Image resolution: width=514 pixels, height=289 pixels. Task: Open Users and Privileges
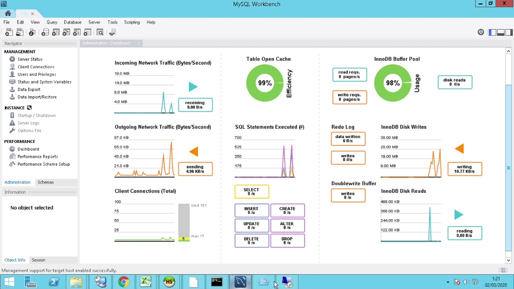37,74
